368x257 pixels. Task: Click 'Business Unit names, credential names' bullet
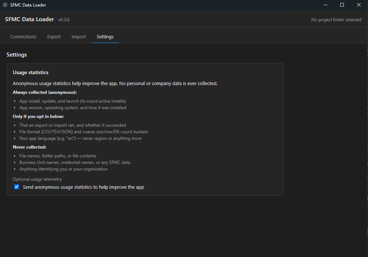(x=74, y=162)
